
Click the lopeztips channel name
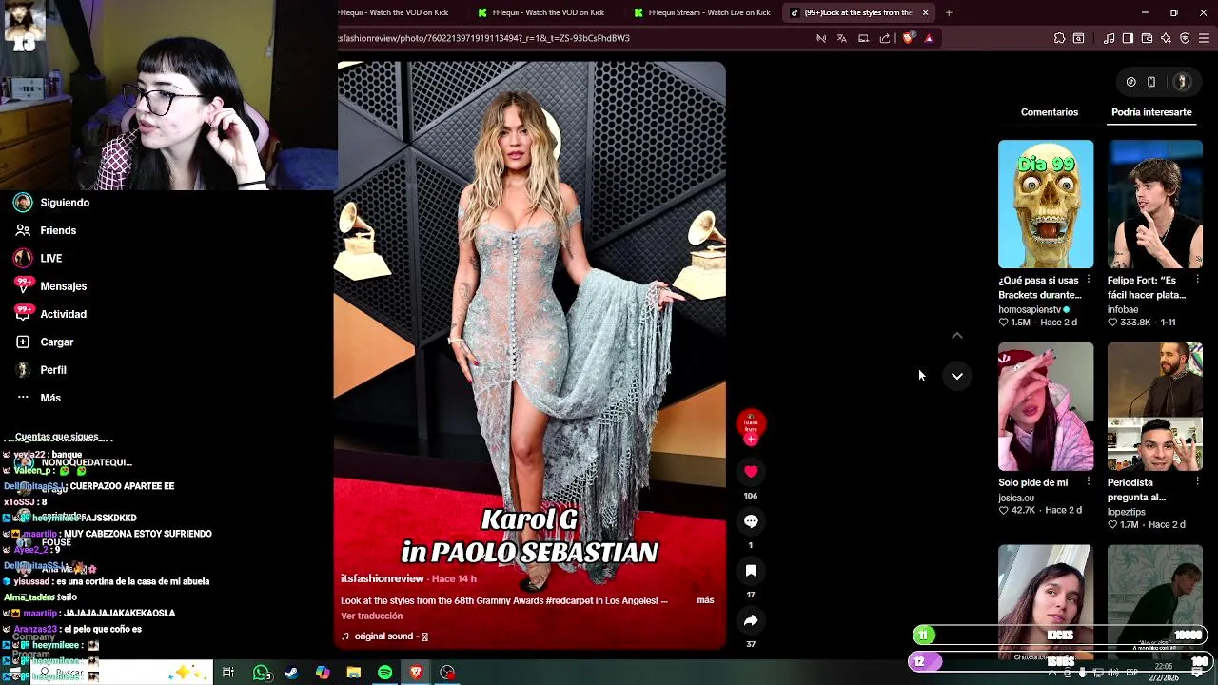(1127, 512)
